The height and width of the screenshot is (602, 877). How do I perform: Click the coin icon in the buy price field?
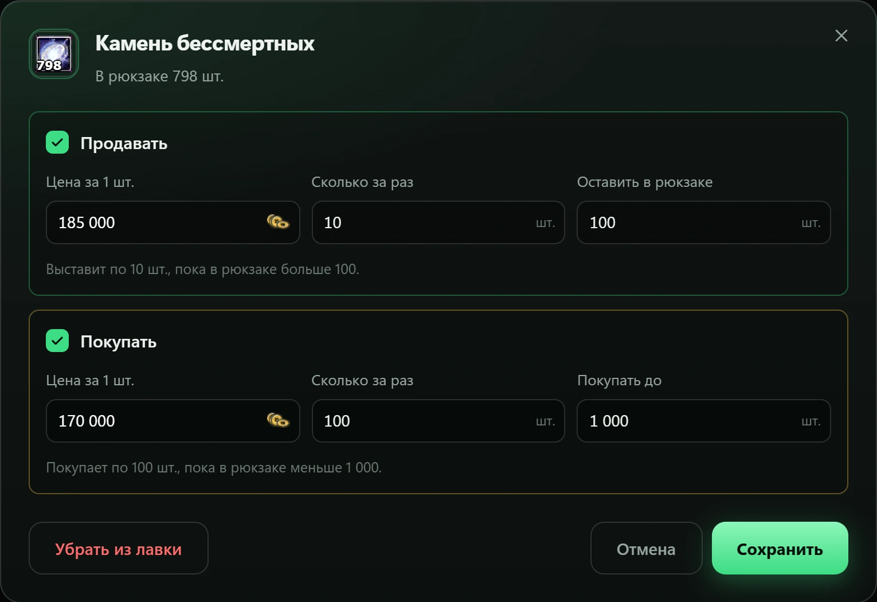278,420
